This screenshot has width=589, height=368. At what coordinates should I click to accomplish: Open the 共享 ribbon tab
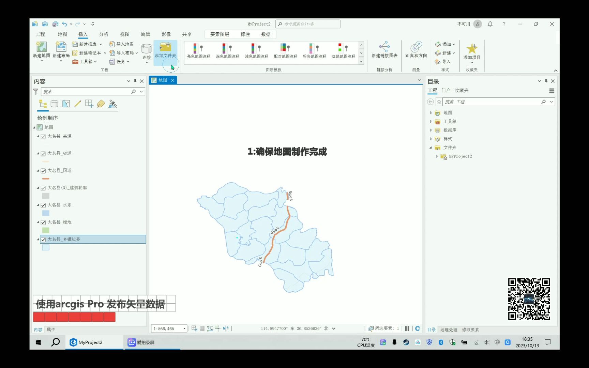pos(187,34)
